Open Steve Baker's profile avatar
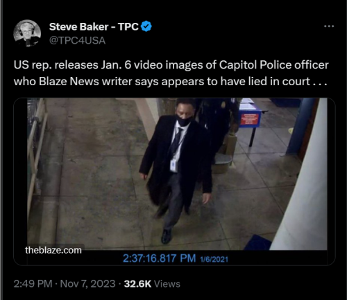The height and width of the screenshot is (300, 347). [27, 33]
